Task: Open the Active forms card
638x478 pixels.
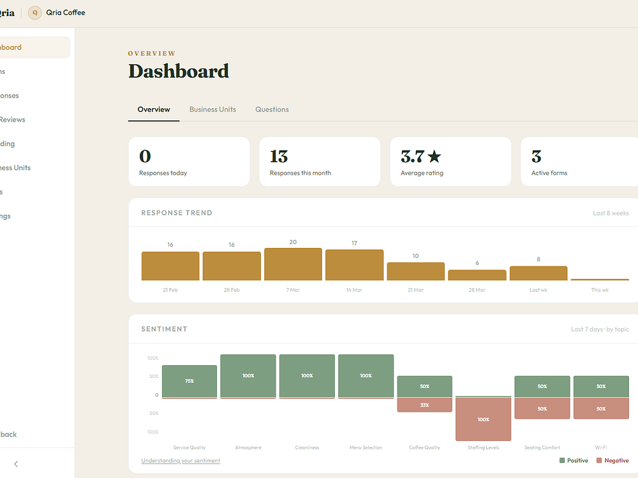Action: click(579, 162)
